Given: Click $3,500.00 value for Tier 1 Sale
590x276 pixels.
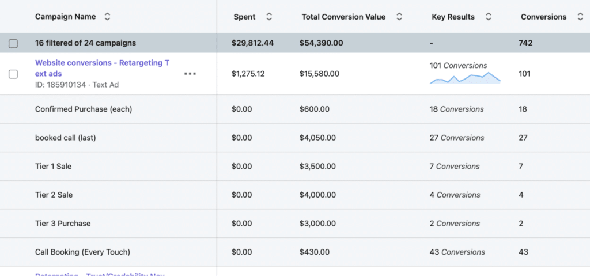Looking at the screenshot, I should tap(317, 166).
